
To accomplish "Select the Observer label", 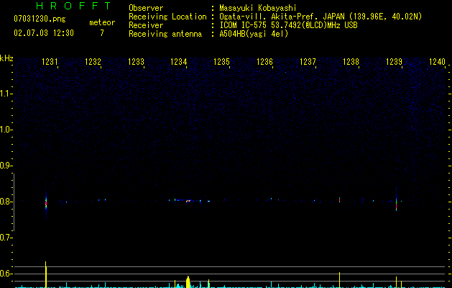I will click(146, 8).
